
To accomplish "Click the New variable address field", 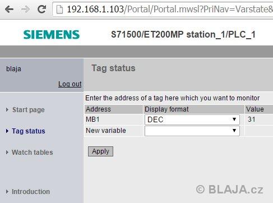I will pyautogui.click(x=114, y=131).
